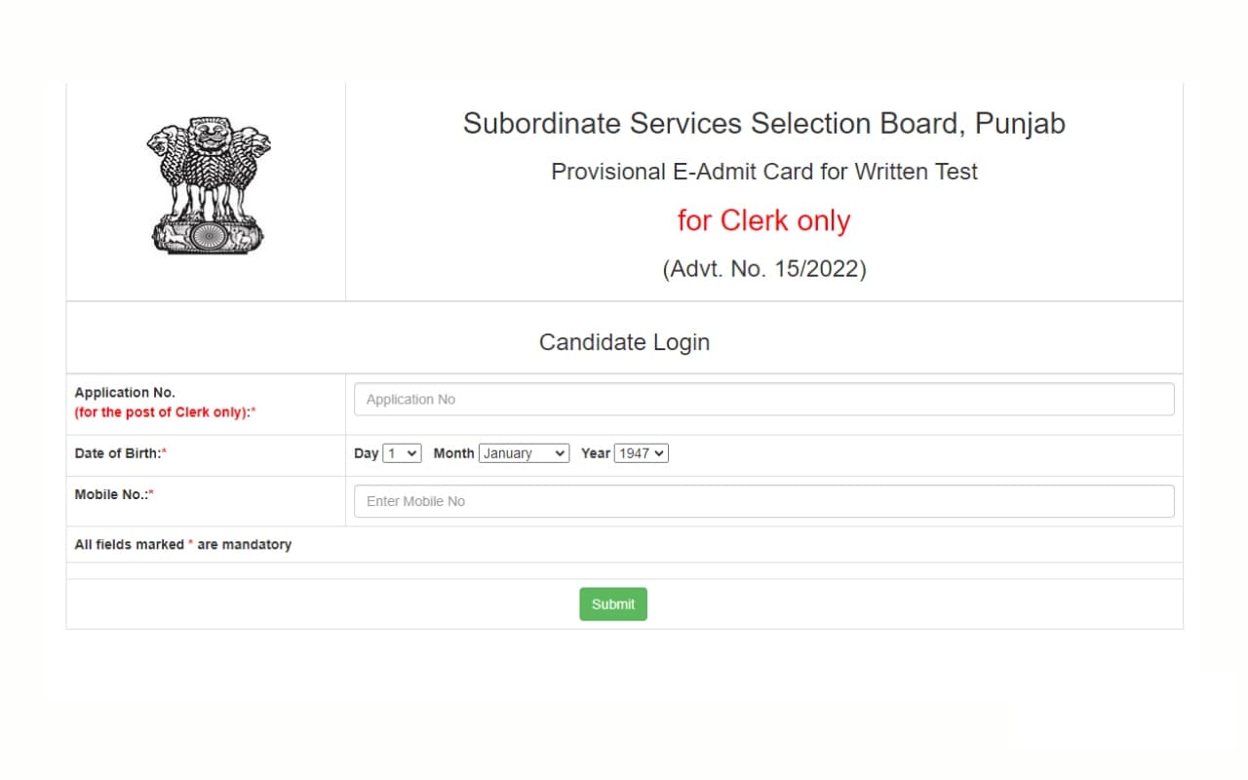Click the Candidate Login heading
Screen dimensions: 1248x780
coord(624,342)
